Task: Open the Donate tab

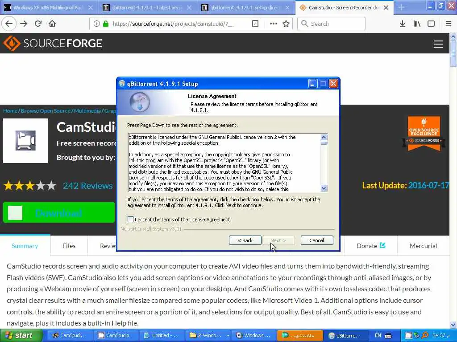Action: [x=371, y=246]
